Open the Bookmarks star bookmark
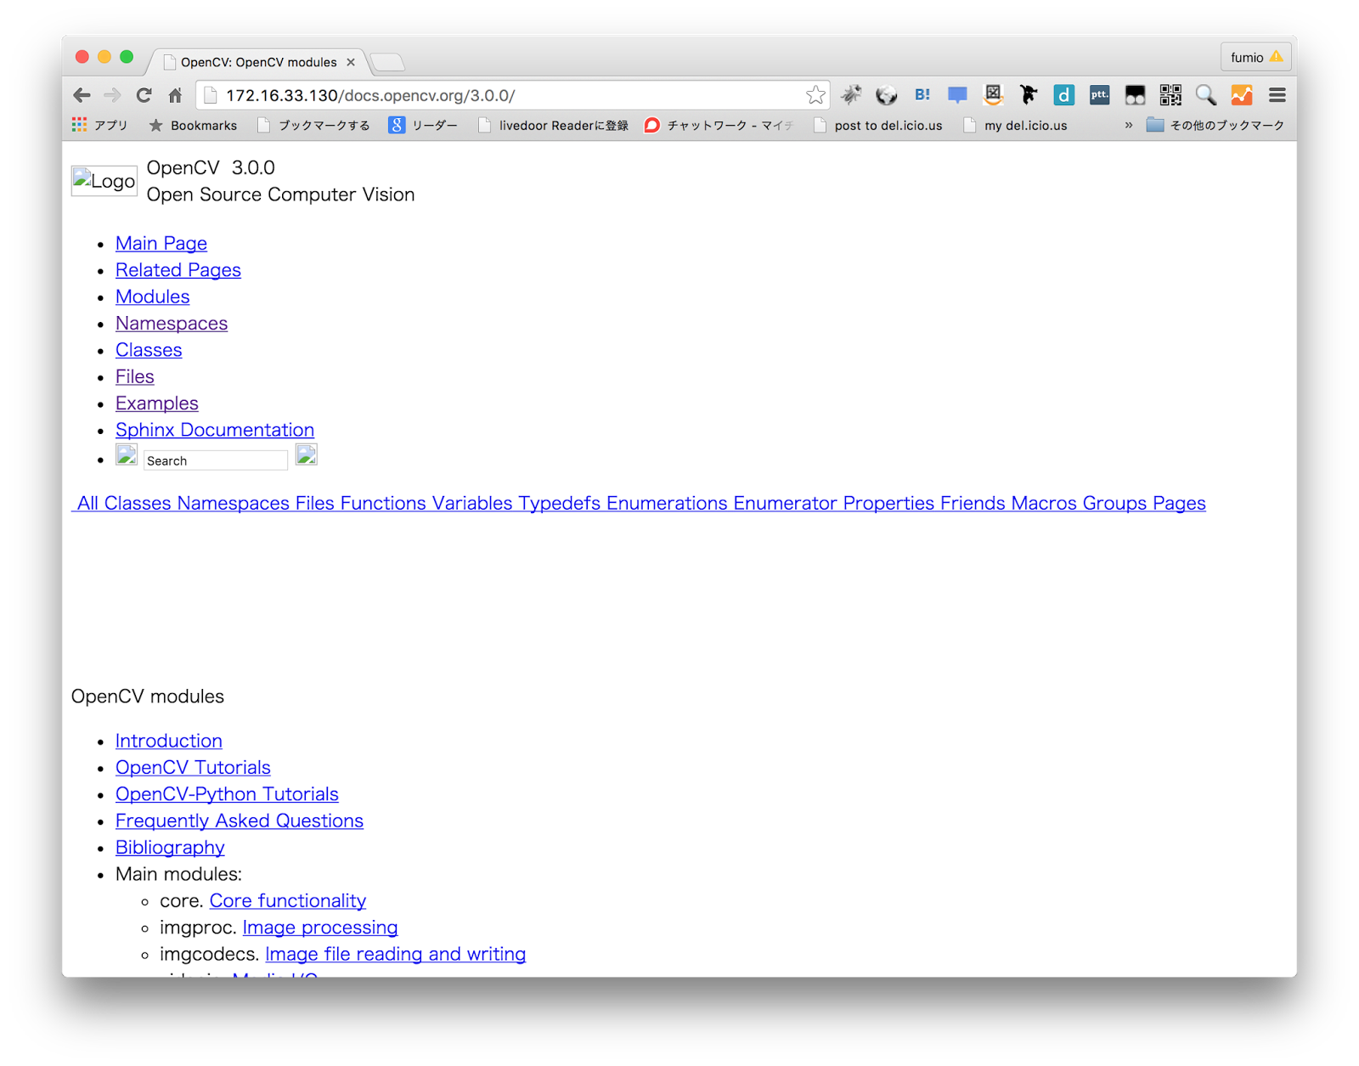 tap(193, 125)
